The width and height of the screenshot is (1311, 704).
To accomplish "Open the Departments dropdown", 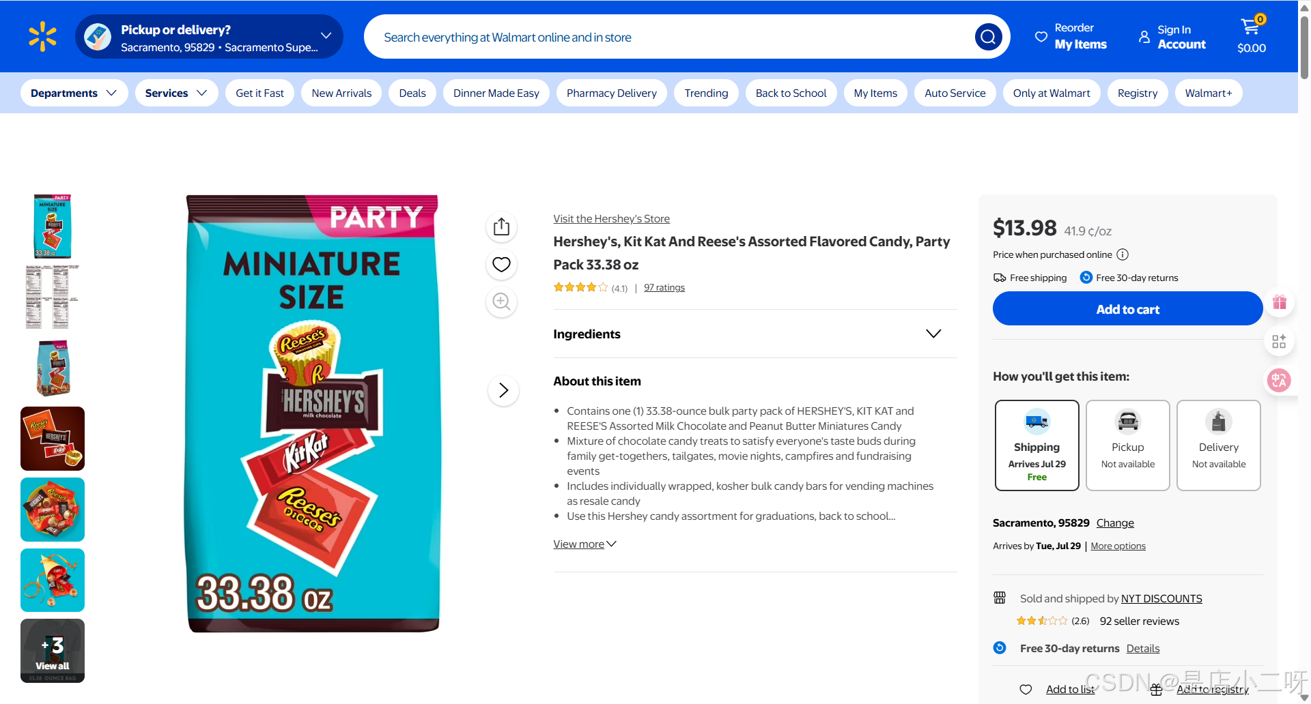I will click(x=74, y=93).
